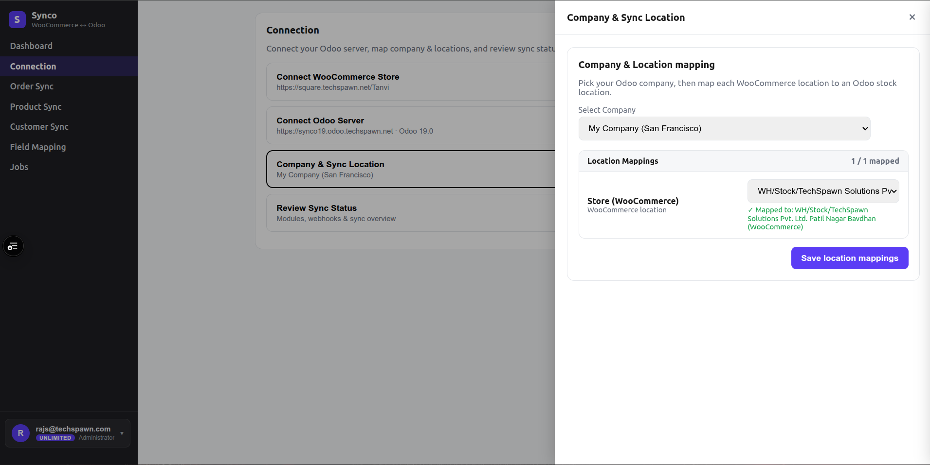Click the UNLIMITED plan badge

pos(55,438)
